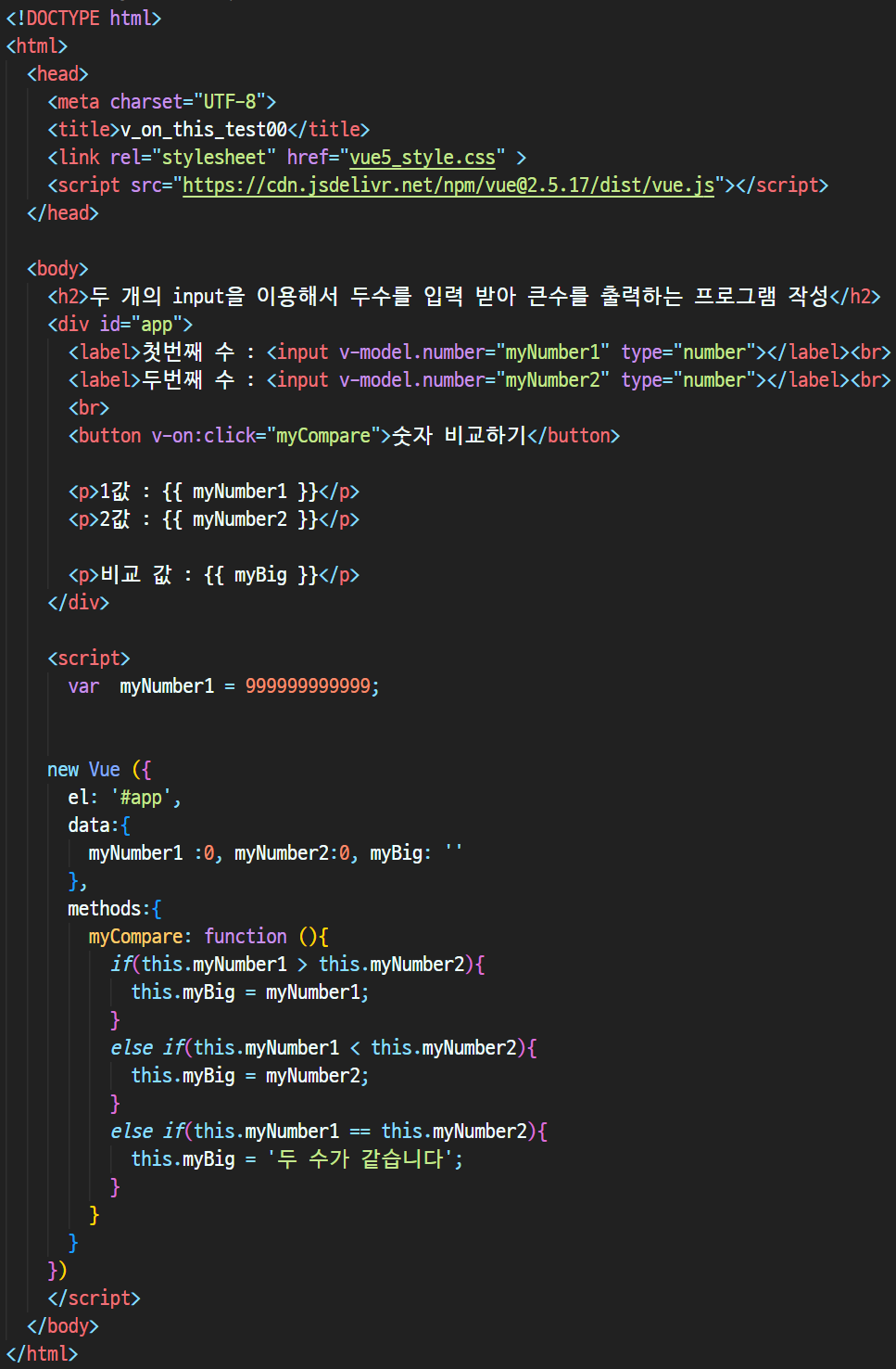Image resolution: width=896 pixels, height=1369 pixels.
Task: Click the '{{ myBig }}' template expression
Action: point(261,575)
